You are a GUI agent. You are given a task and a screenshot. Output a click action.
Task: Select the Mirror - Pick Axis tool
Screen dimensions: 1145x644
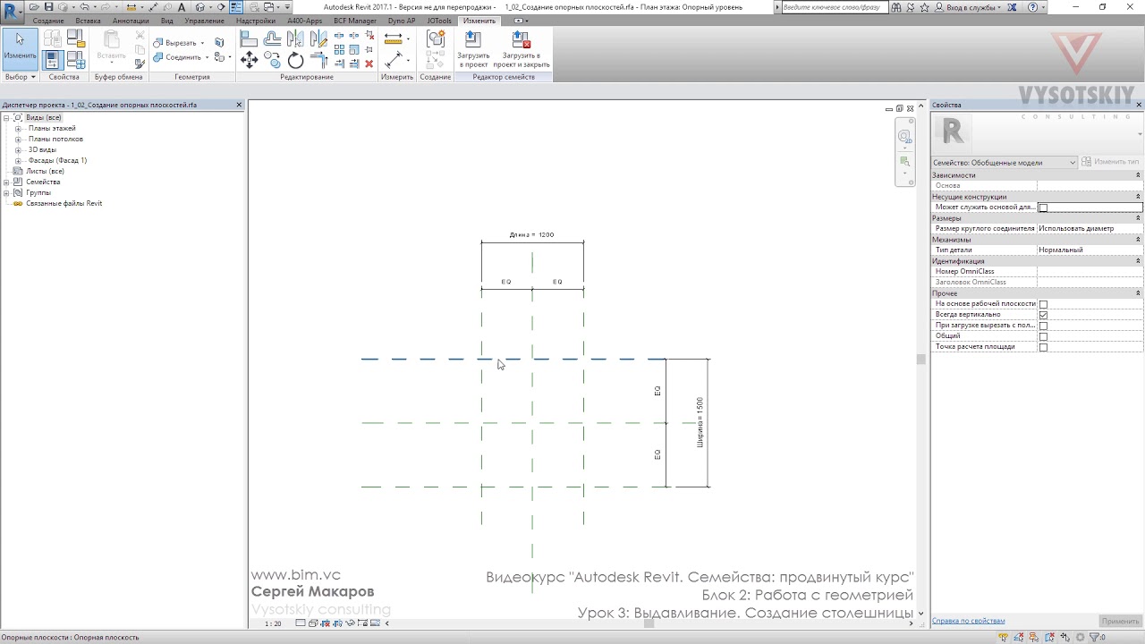tap(295, 39)
